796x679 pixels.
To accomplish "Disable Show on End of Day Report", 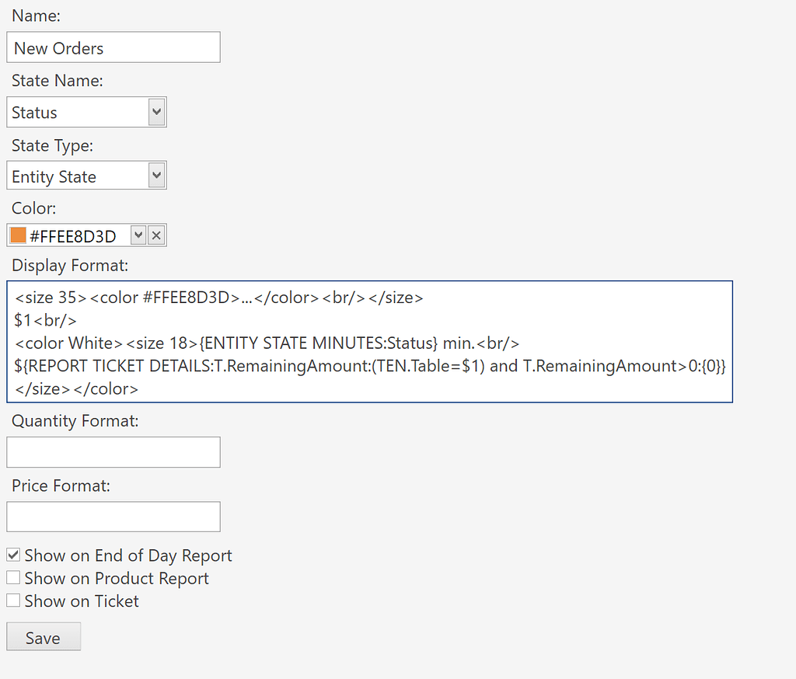I will 12,555.
